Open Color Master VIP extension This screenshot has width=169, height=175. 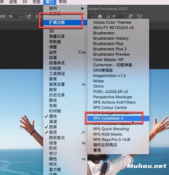click(118, 60)
